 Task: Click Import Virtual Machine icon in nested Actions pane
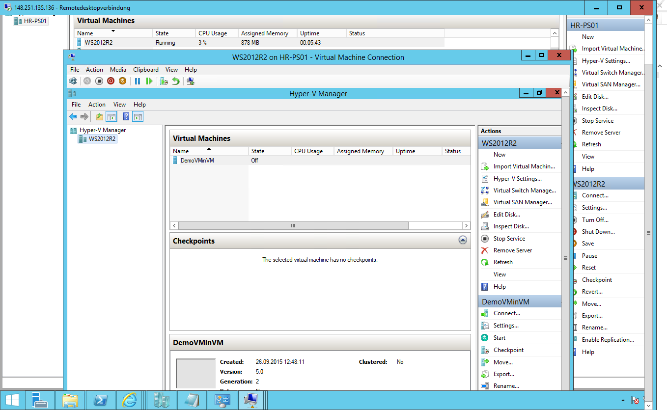[485, 166]
